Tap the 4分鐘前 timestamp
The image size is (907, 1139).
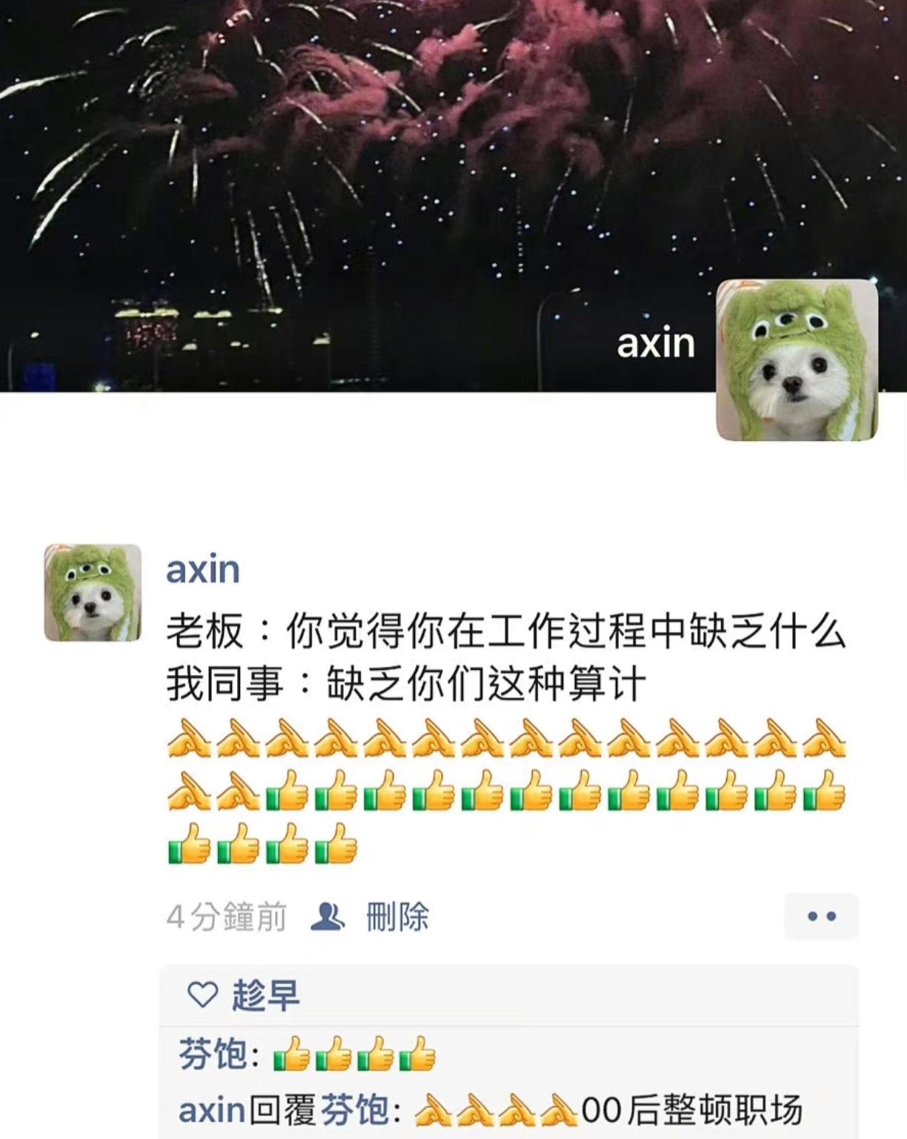tap(227, 917)
